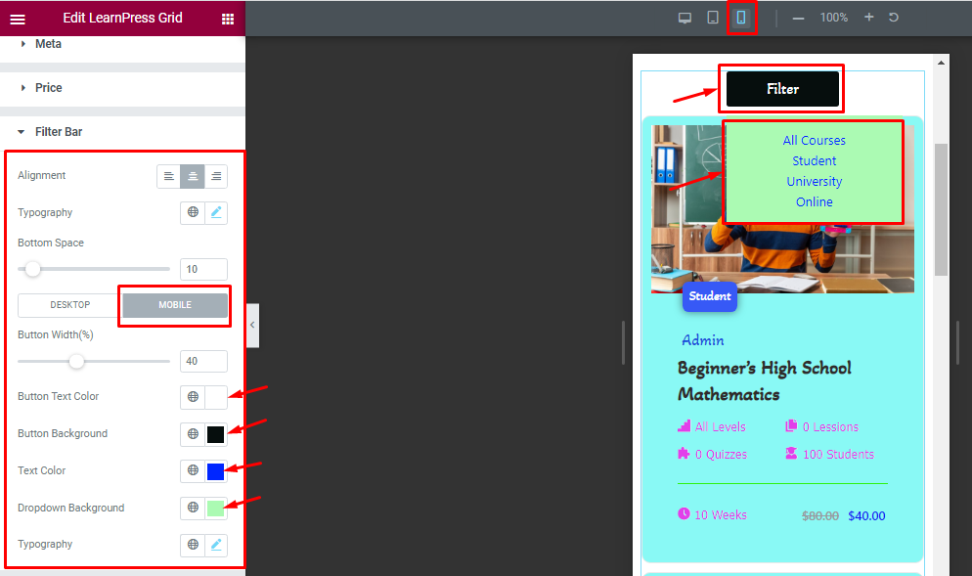Select Online in filter dropdown
The image size is (972, 576).
coord(814,202)
